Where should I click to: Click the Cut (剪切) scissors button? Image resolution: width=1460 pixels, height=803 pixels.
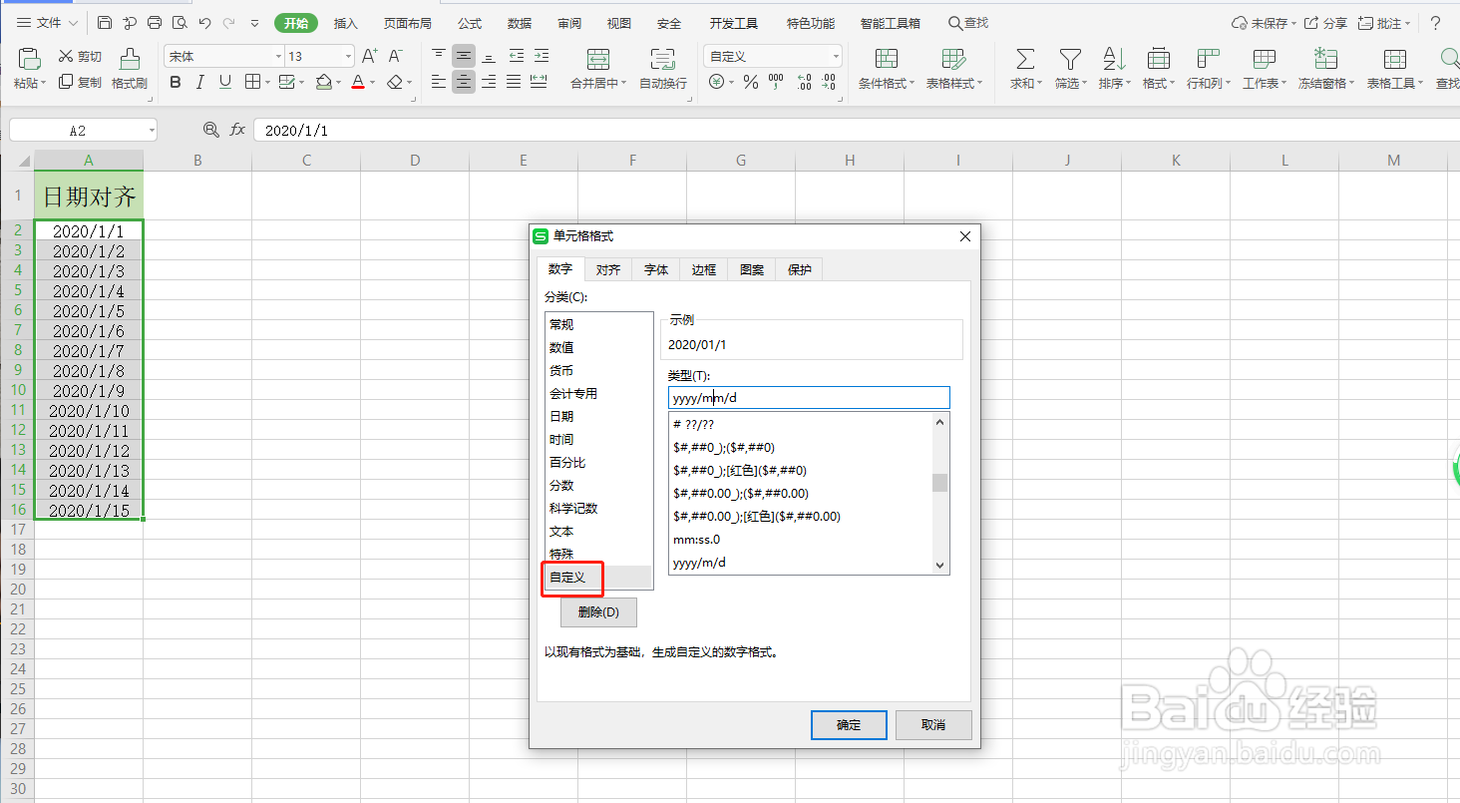click(80, 57)
